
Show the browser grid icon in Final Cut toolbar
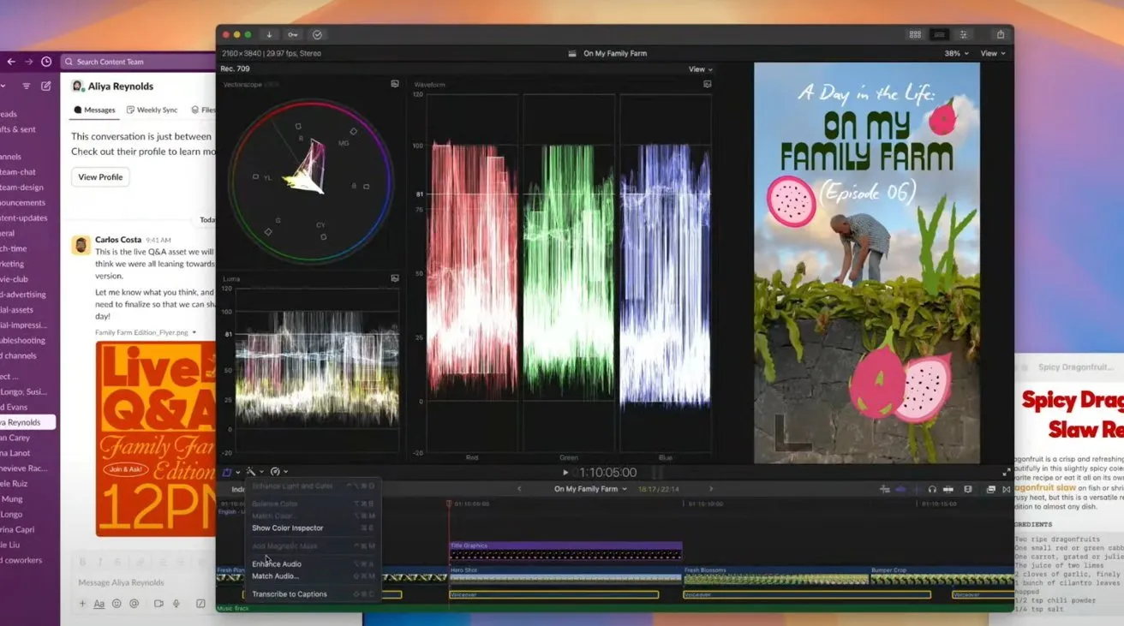click(915, 34)
